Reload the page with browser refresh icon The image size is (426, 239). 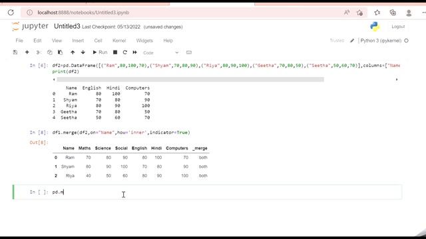[x=11, y=13]
